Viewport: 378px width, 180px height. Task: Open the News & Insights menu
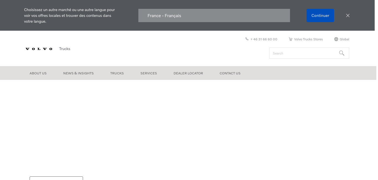click(79, 73)
